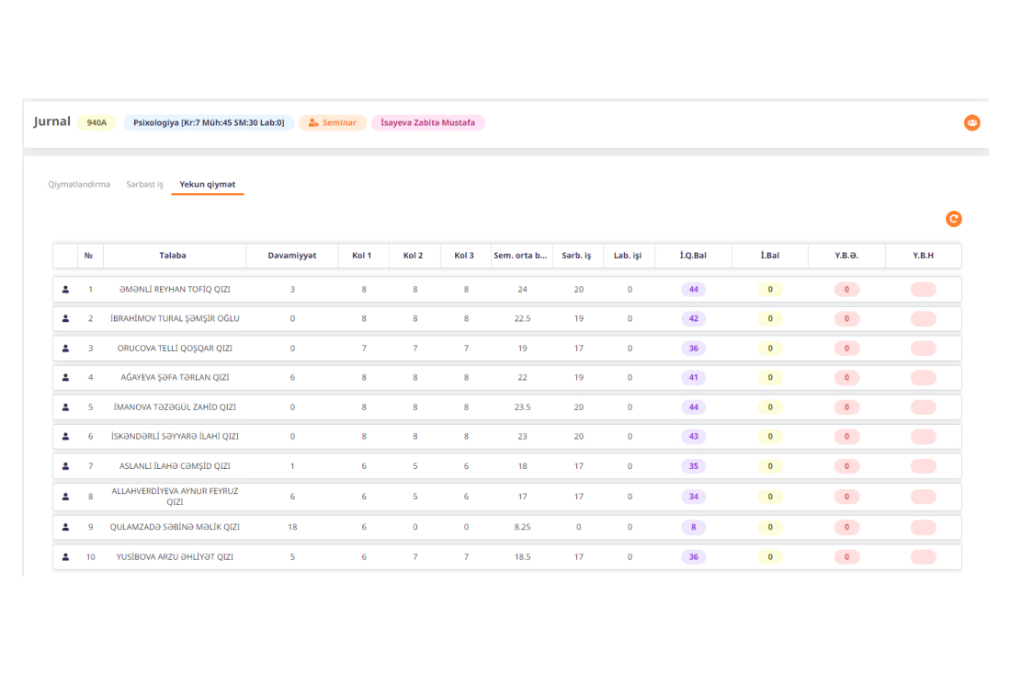Click the purple 44 score in row 1
The image size is (1011, 675).
pyautogui.click(x=693, y=290)
